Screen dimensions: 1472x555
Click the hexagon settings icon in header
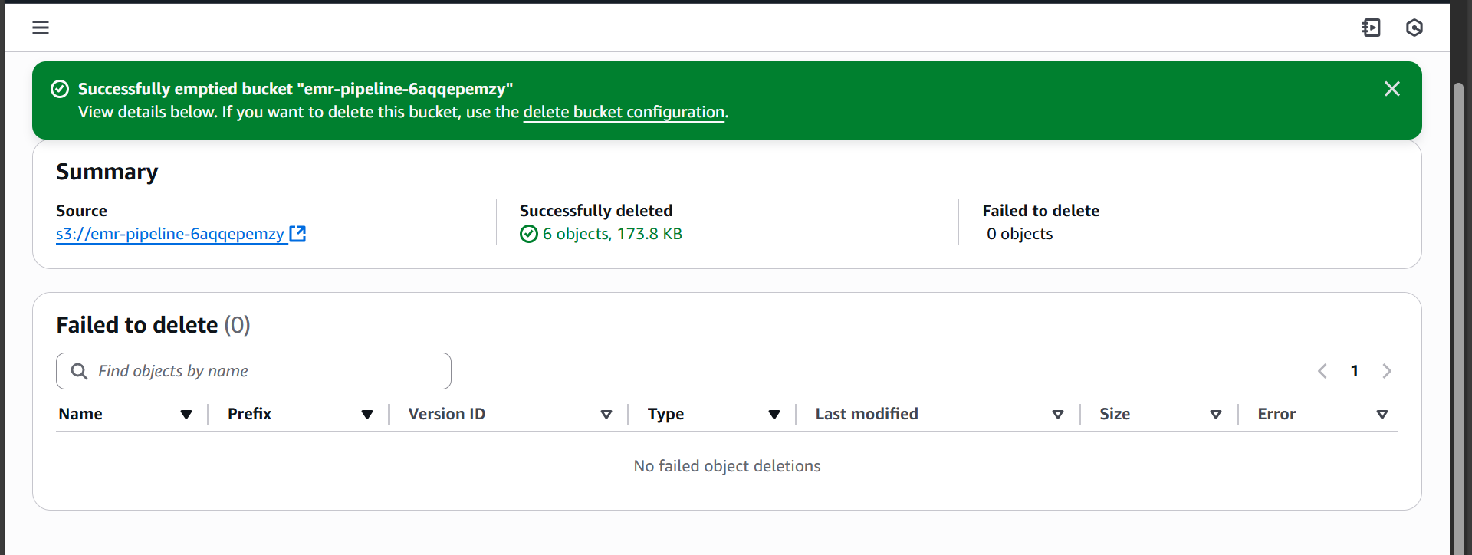click(x=1414, y=28)
